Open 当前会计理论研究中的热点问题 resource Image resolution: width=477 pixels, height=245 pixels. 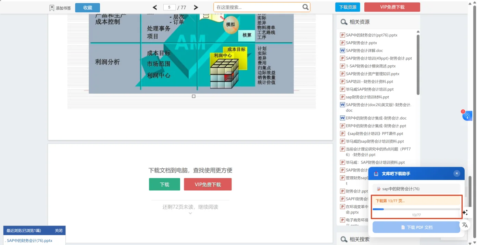[378, 152]
